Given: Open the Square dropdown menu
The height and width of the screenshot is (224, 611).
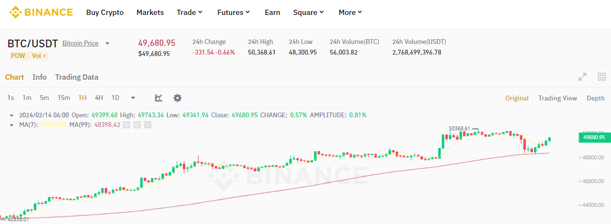Looking at the screenshot, I should pyautogui.click(x=309, y=13).
